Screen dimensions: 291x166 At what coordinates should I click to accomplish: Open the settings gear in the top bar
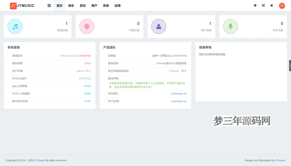point(255,5)
